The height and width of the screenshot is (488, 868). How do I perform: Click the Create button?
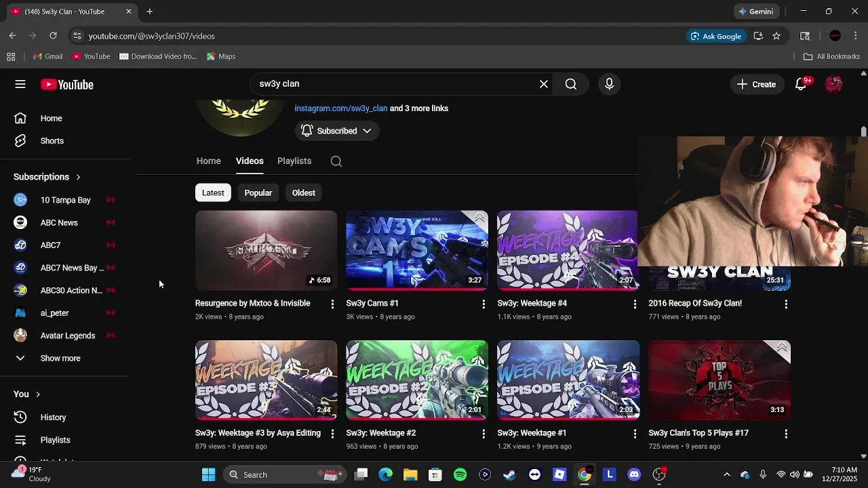(757, 84)
